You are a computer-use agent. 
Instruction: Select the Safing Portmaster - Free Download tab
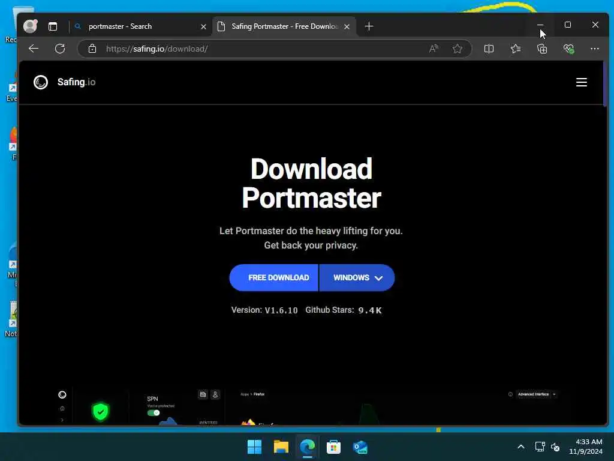pyautogui.click(x=284, y=26)
